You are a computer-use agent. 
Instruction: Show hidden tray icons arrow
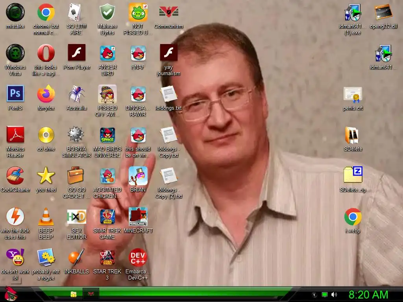[x=314, y=295]
